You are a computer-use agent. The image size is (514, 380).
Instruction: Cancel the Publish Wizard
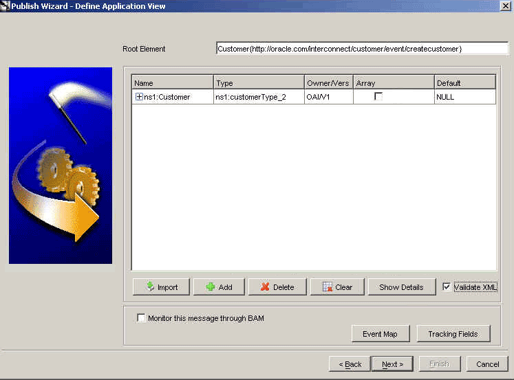click(487, 364)
